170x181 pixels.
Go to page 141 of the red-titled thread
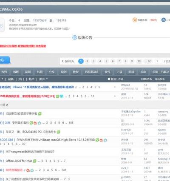click(x=64, y=170)
